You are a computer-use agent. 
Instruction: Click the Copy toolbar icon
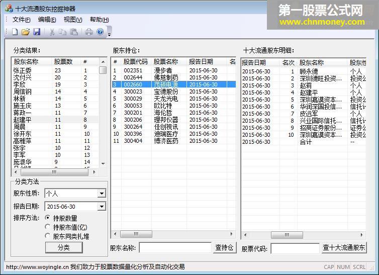pos(63,32)
